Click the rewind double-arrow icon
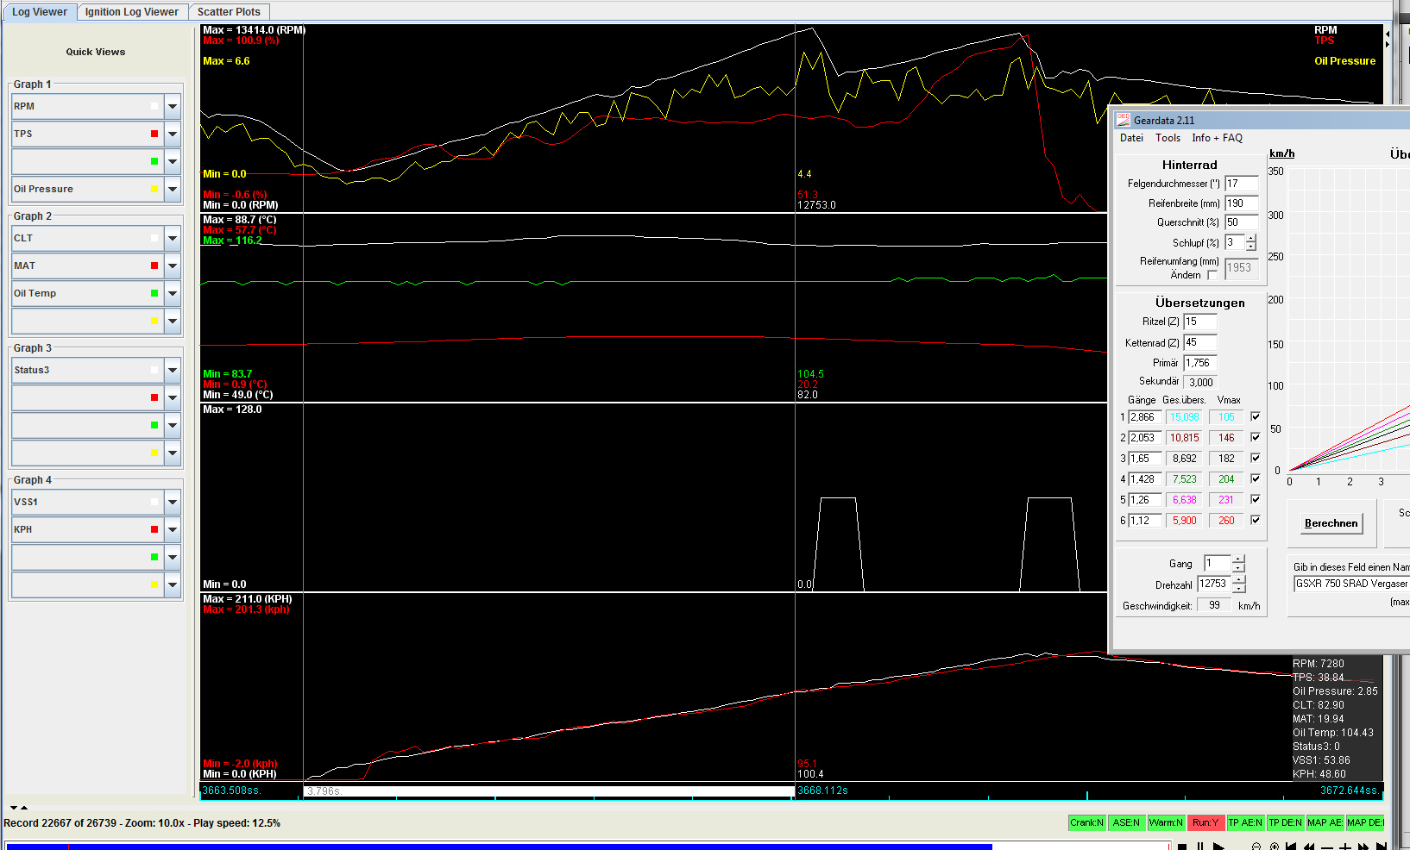The image size is (1410, 850). pos(1309,847)
